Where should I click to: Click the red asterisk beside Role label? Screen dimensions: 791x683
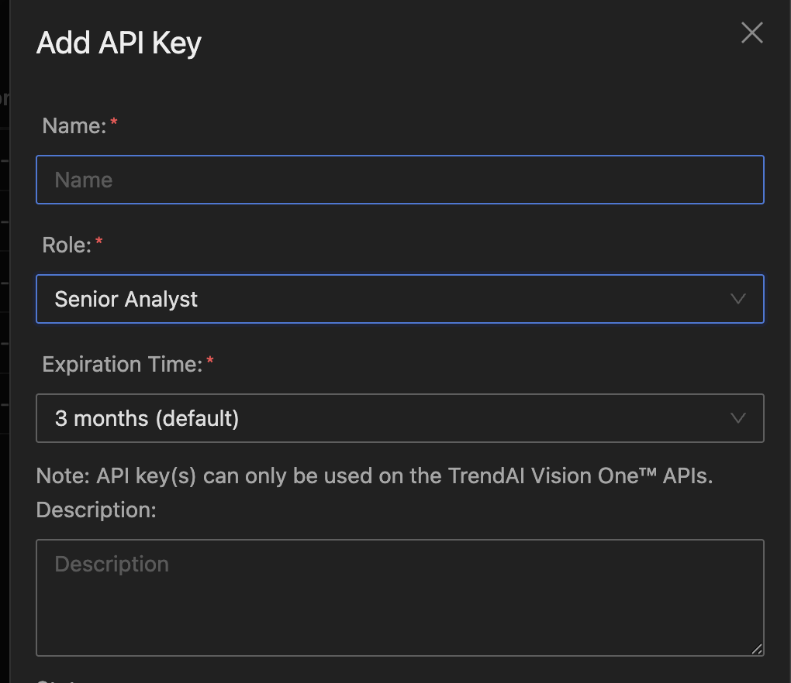click(98, 242)
